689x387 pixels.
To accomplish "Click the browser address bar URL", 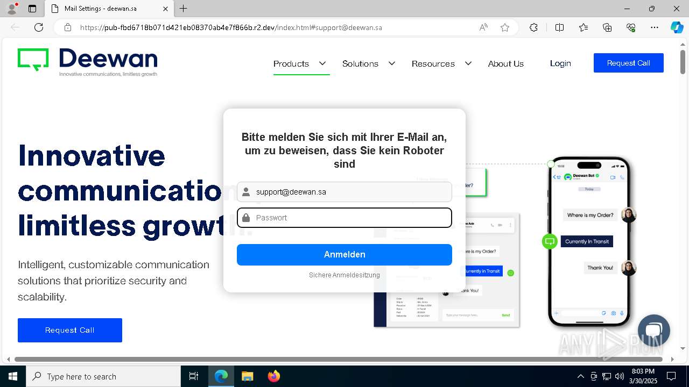I will [x=231, y=27].
